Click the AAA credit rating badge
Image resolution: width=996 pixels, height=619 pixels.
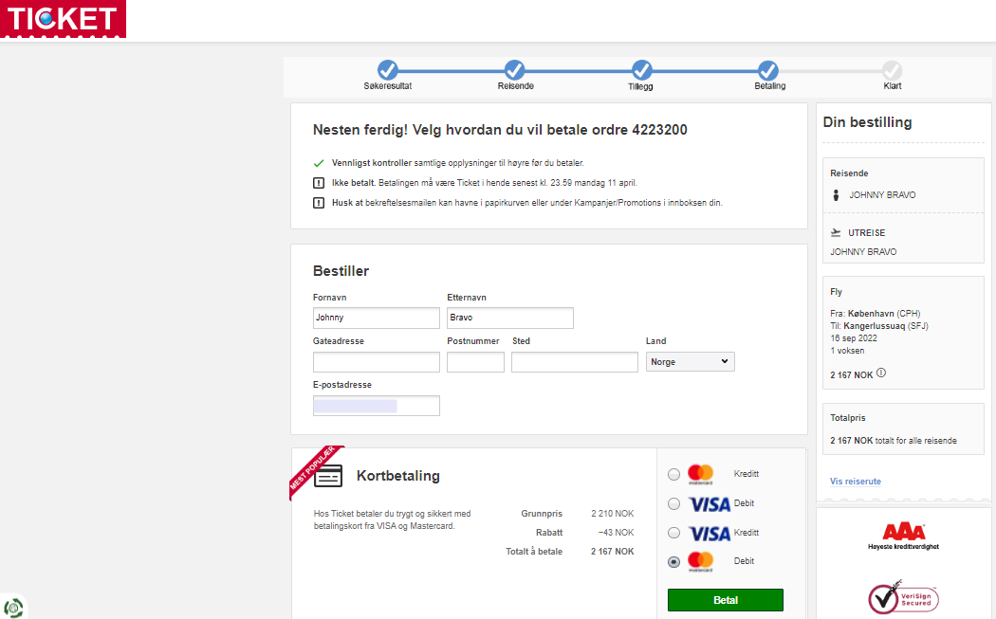click(903, 537)
